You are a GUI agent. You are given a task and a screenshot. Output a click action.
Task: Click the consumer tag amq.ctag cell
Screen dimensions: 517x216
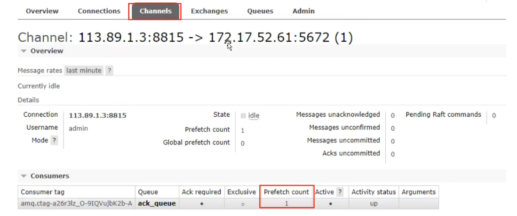[77, 204]
